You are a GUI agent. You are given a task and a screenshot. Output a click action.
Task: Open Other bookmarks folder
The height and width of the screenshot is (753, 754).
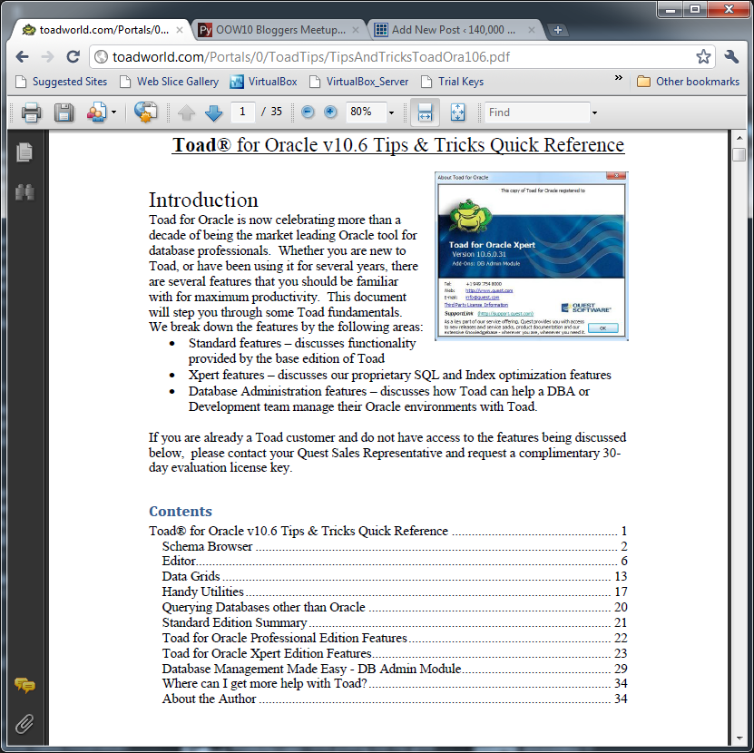(x=688, y=82)
